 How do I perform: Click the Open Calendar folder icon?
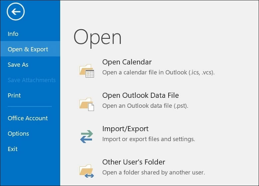87,71
